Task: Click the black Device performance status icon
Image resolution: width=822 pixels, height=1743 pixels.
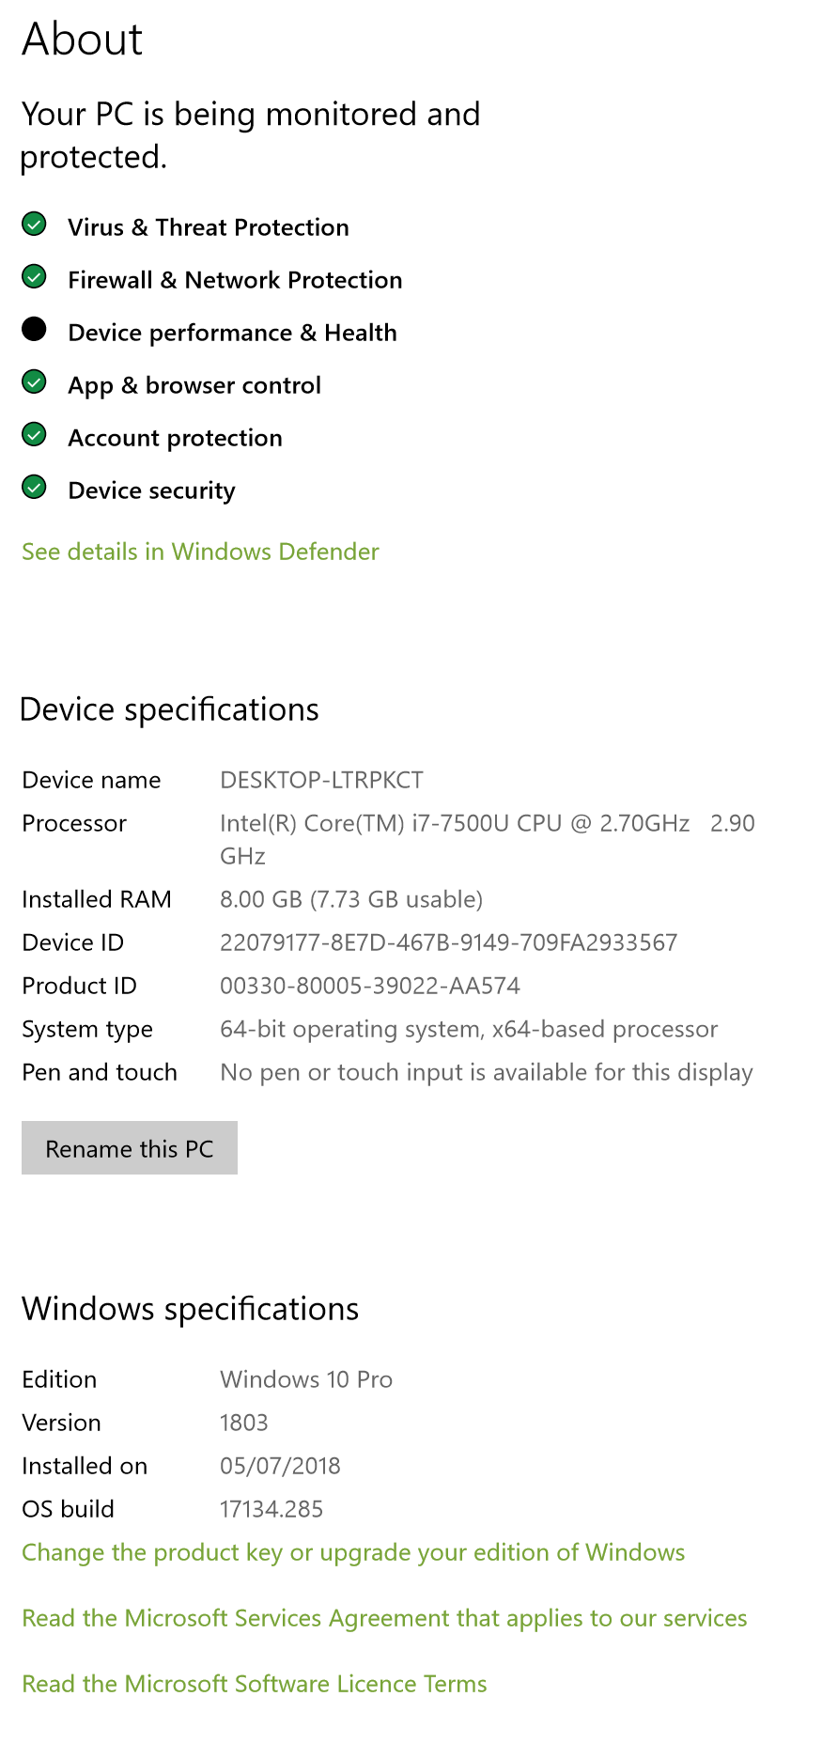Action: [34, 329]
